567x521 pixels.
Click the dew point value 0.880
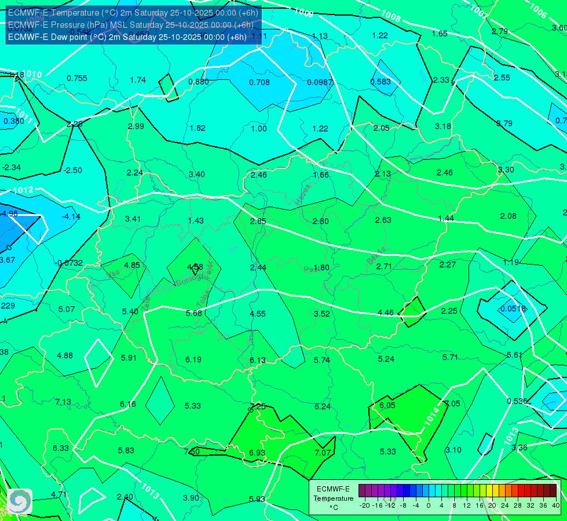click(199, 82)
